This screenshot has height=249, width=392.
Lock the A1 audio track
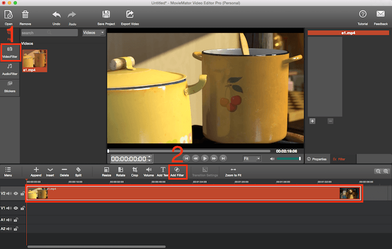(x=16, y=220)
